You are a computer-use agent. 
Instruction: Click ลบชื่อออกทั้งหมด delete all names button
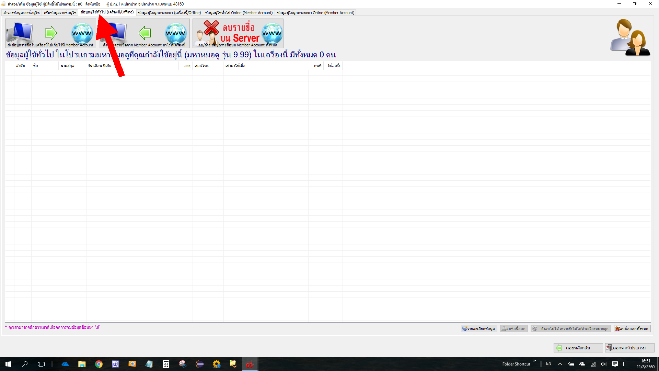pos(632,329)
